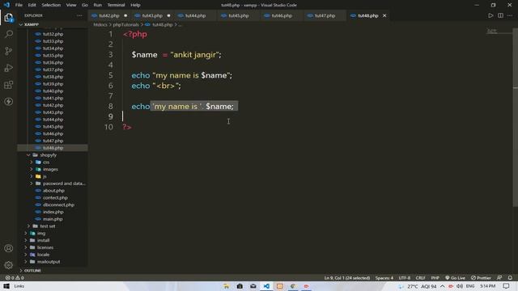Image resolution: width=518 pixels, height=291 pixels.
Task: Click the minimap code preview
Action: [492, 31]
